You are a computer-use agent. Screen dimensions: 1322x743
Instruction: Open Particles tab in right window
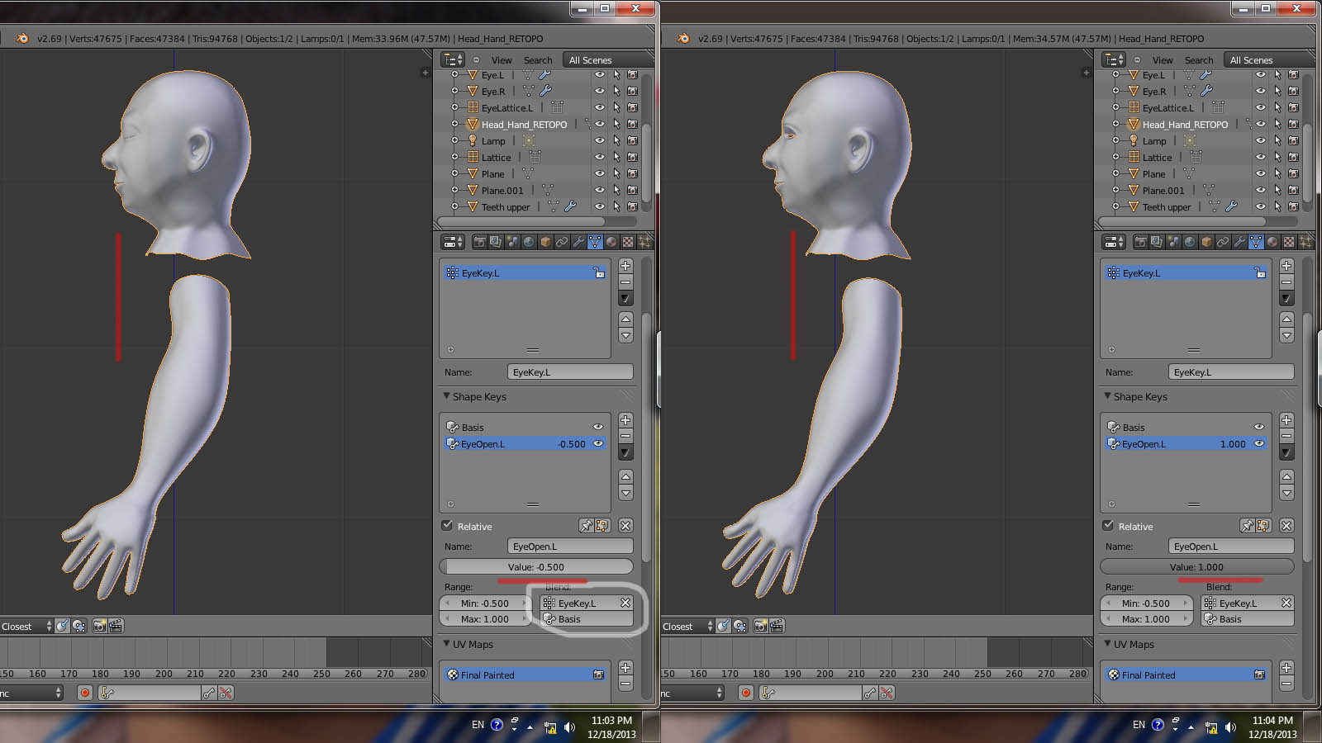[x=1305, y=242]
